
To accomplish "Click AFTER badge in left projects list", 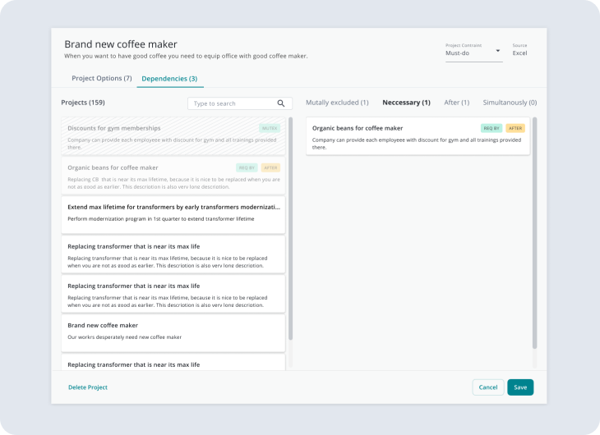I will pos(270,167).
